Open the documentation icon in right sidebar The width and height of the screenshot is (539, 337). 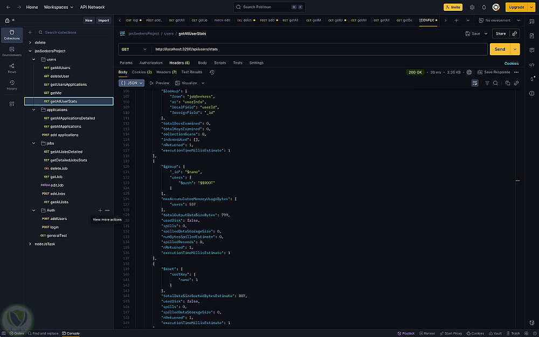click(532, 36)
